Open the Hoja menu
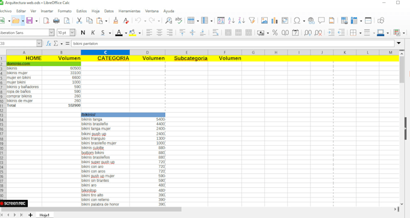This screenshot has width=410, height=218. (x=95, y=11)
